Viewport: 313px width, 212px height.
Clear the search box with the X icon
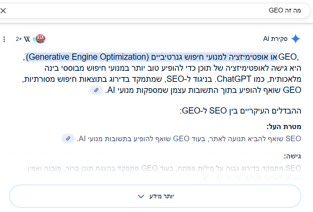pyautogui.click(x=3, y=11)
